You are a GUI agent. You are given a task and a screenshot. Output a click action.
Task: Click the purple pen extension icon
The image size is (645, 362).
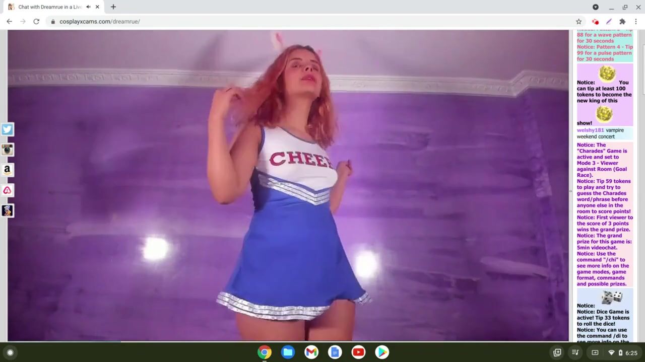tap(609, 22)
